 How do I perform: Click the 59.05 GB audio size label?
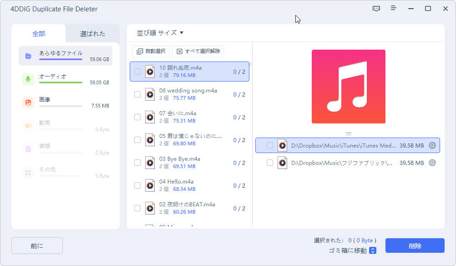(100, 82)
